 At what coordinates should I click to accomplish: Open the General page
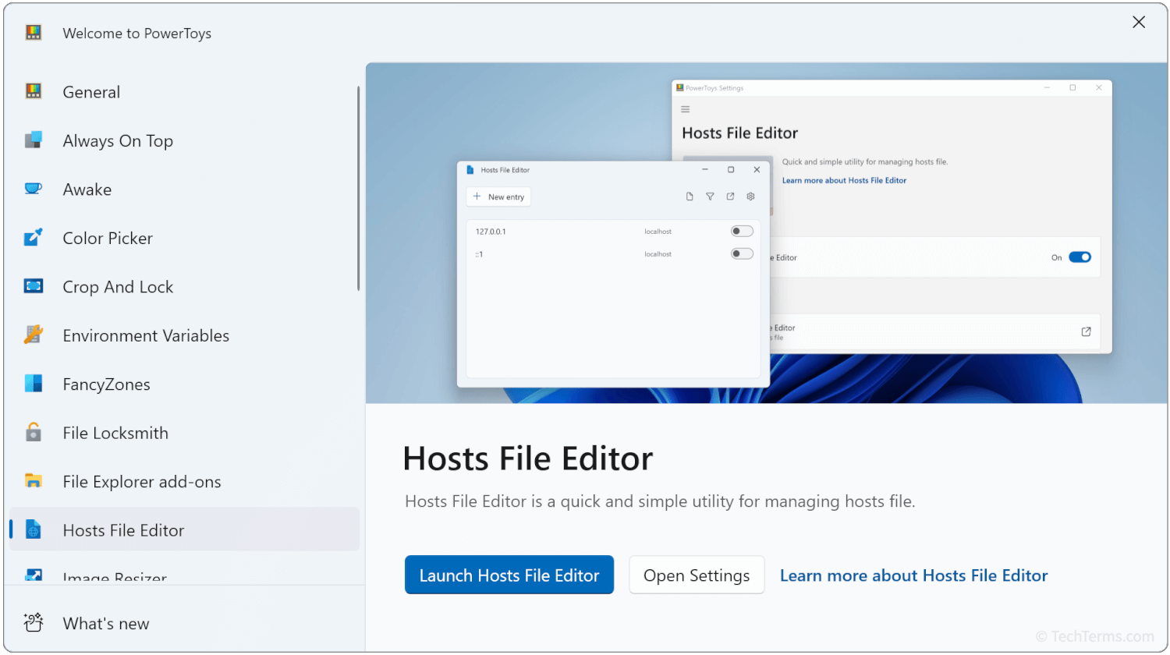(x=184, y=92)
